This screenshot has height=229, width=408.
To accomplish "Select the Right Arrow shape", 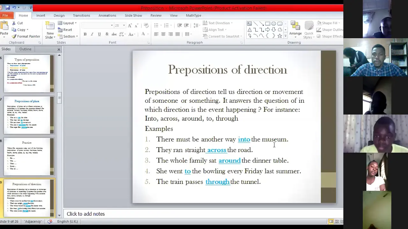I will tap(268, 30).
